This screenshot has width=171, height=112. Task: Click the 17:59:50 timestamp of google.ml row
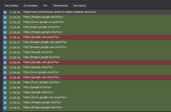click(15, 92)
